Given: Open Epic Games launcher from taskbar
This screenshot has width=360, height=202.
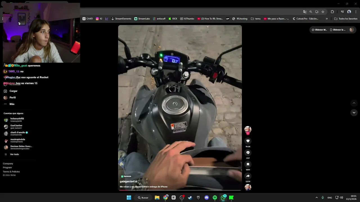Looking at the screenshot, I should (198, 198).
